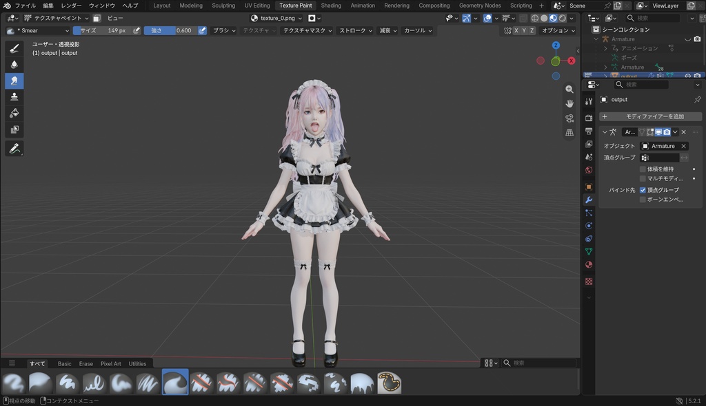Open the World properties tab icon

point(589,170)
